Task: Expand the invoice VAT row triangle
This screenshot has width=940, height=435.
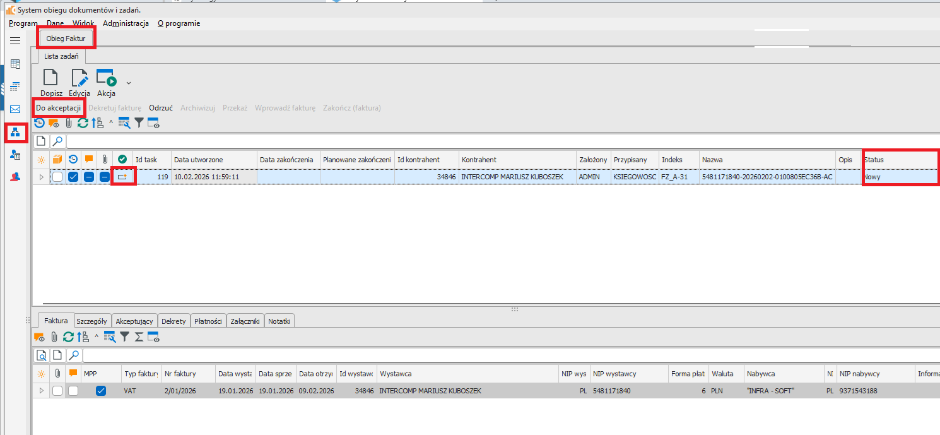Action: (x=42, y=391)
